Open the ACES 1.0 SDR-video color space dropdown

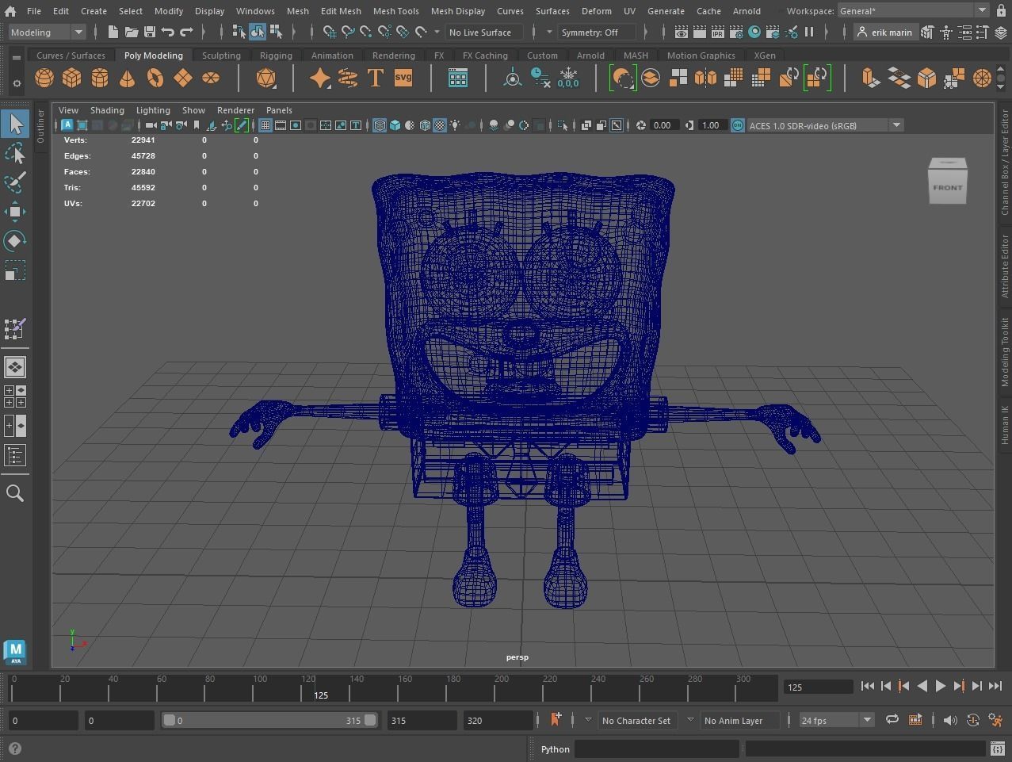coord(896,124)
